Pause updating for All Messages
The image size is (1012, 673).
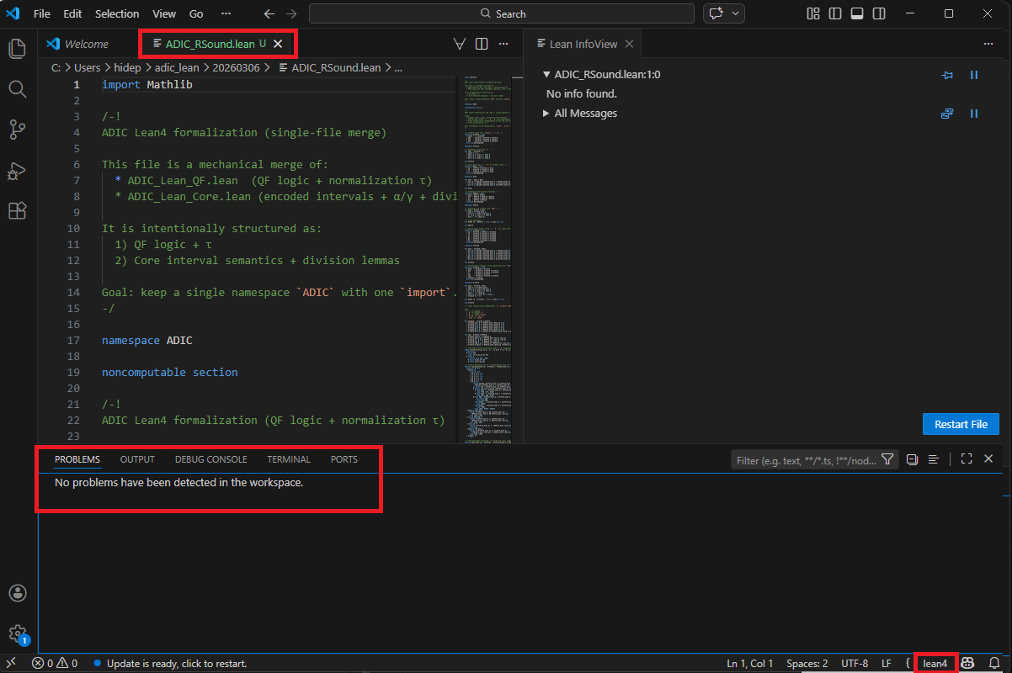point(974,114)
